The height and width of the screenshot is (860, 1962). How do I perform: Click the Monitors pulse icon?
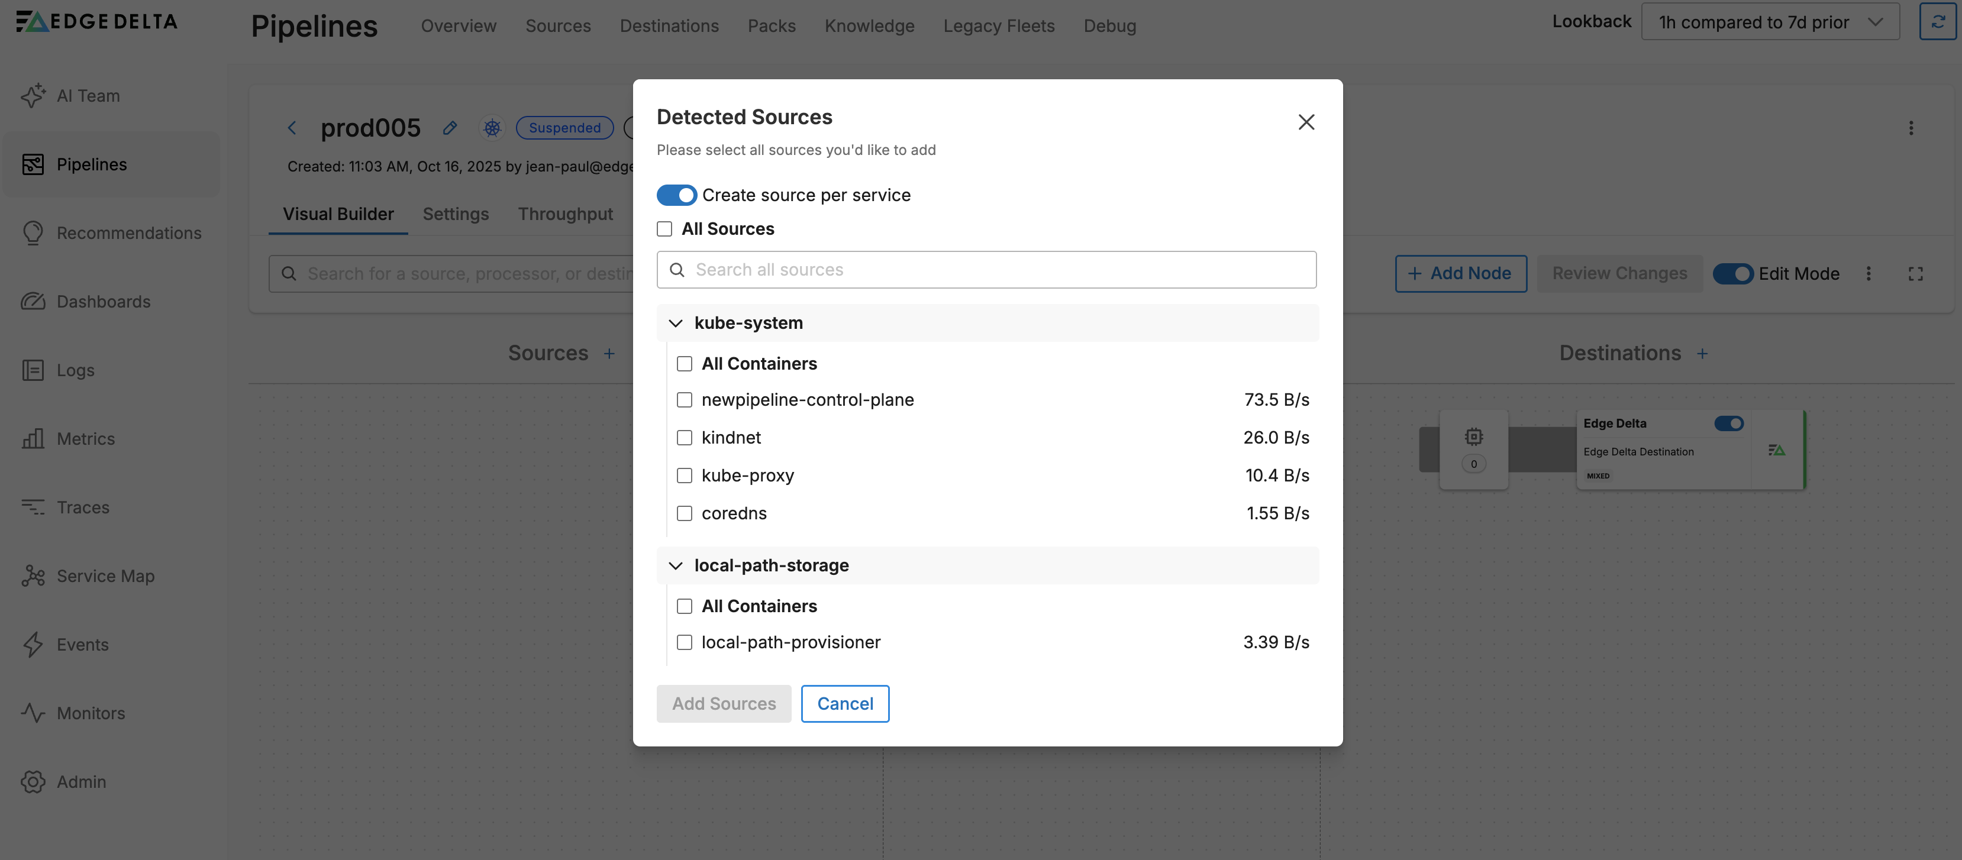33,713
